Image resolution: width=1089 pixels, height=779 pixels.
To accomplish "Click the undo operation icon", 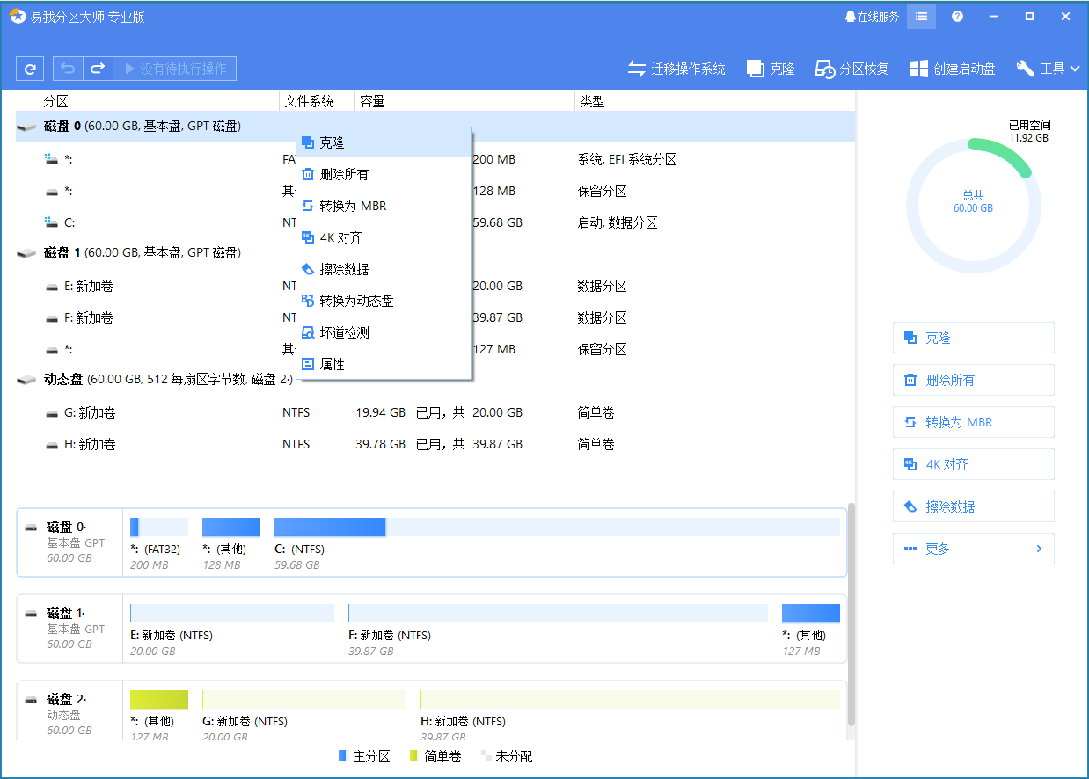I will [68, 68].
